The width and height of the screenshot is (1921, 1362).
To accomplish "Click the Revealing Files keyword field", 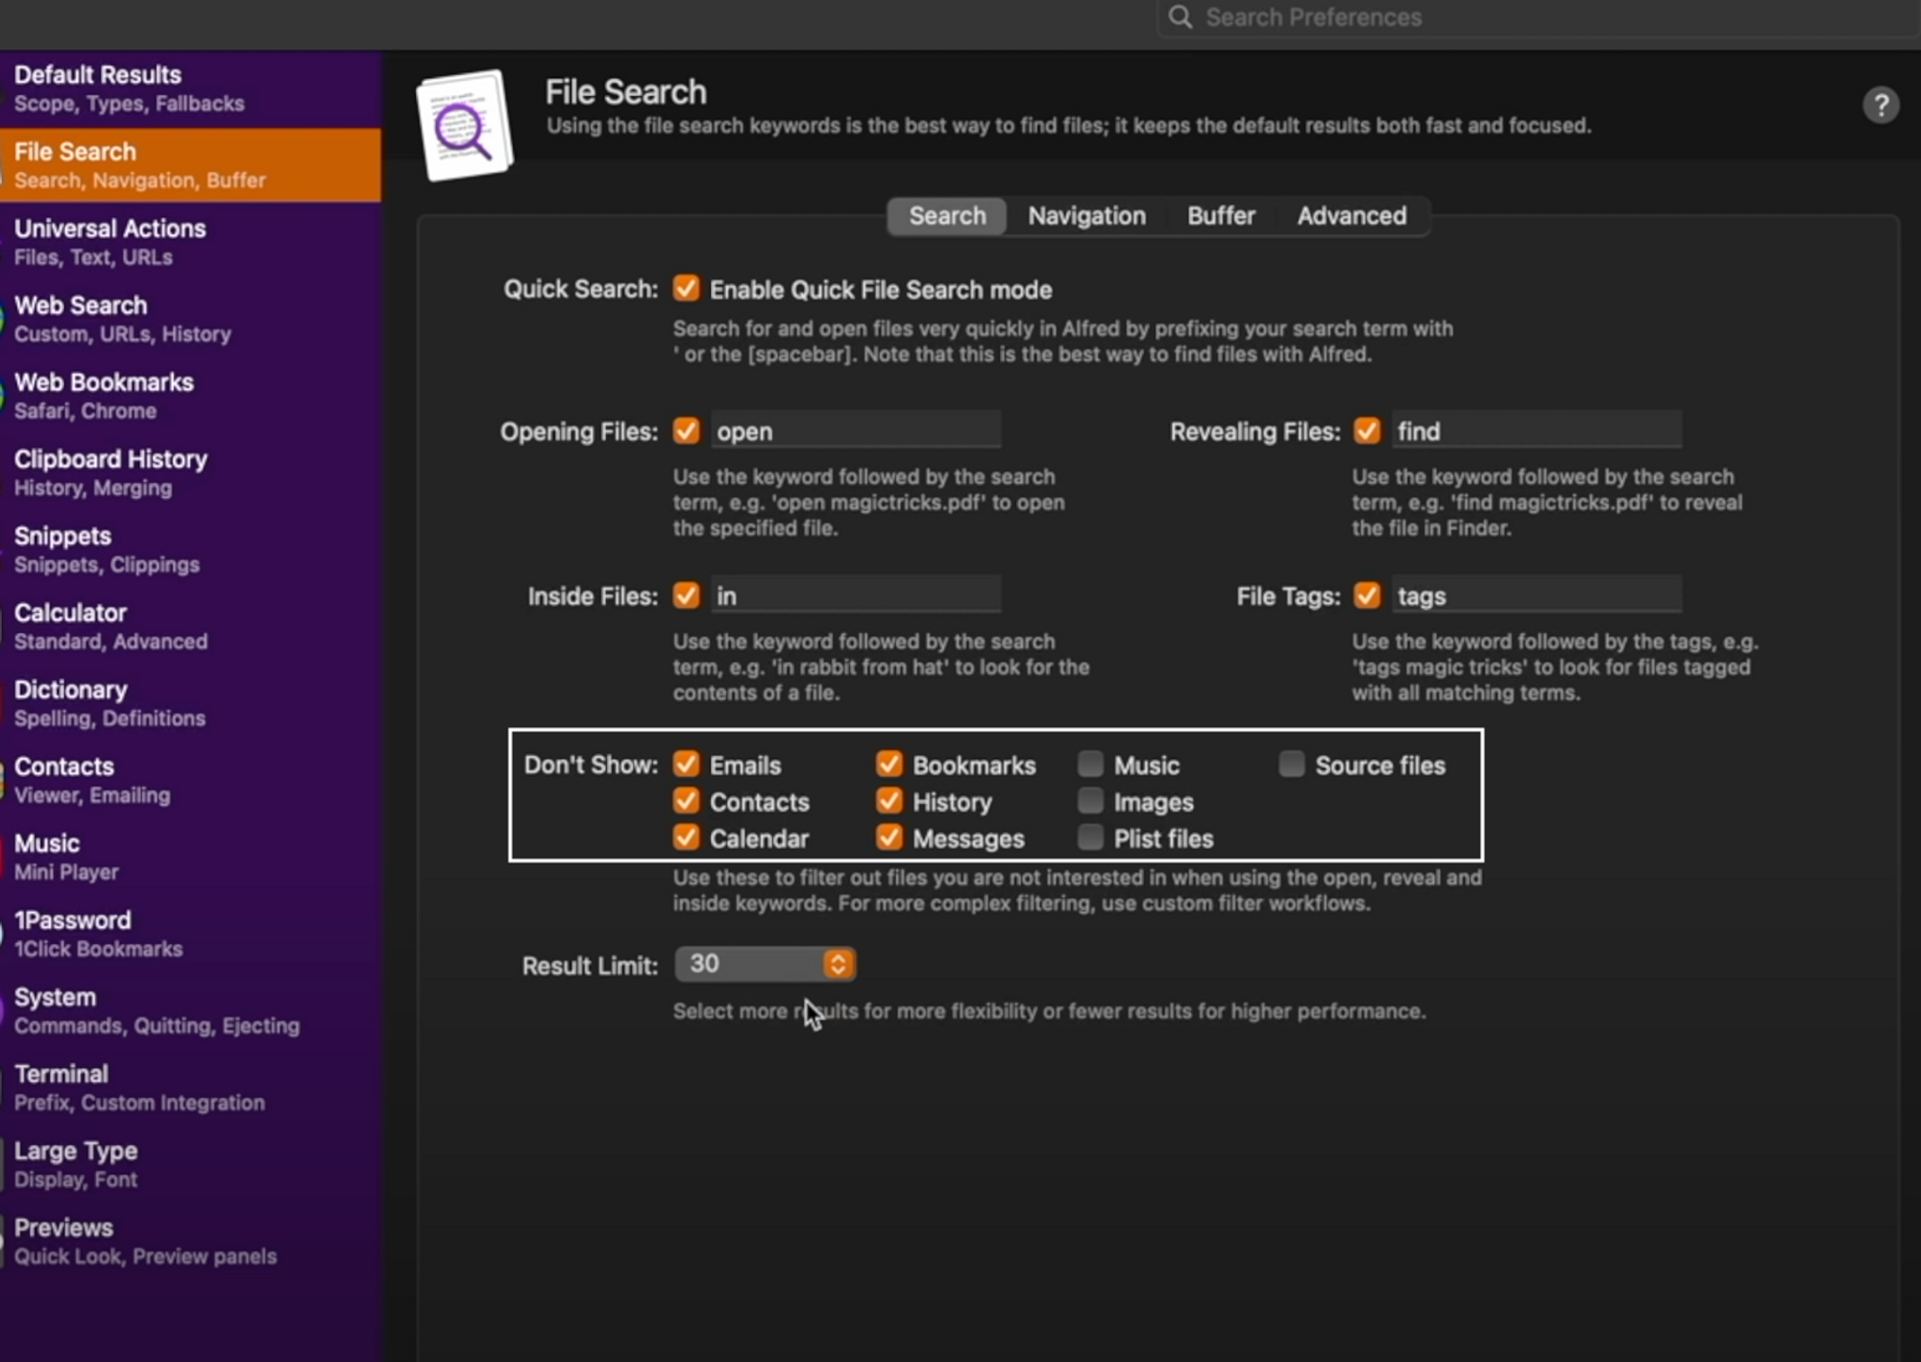I will pos(1535,431).
